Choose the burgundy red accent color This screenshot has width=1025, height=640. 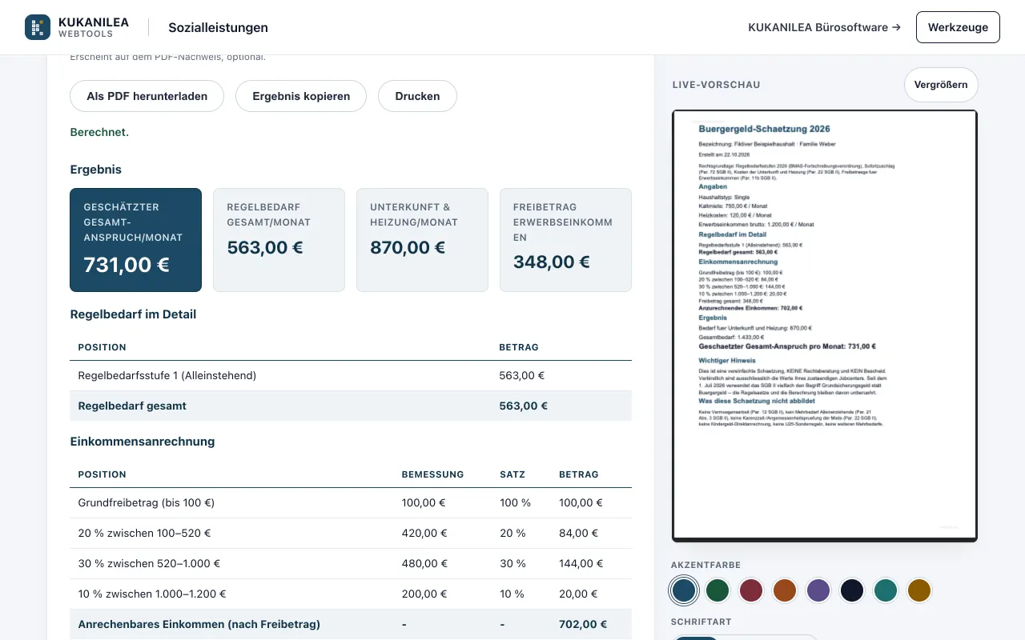(751, 590)
